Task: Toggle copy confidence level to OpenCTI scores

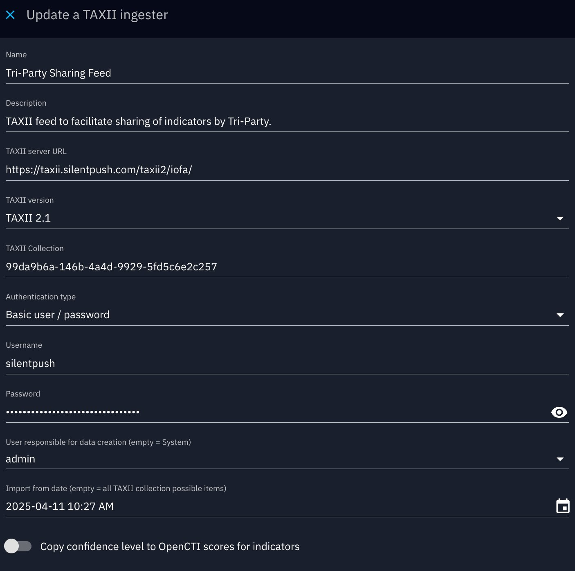Action: (18, 546)
